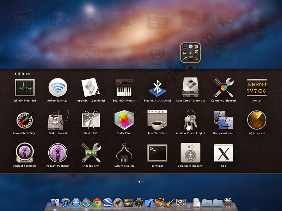
Task: Open Google Chrome in the Dock
Action: click(97, 203)
